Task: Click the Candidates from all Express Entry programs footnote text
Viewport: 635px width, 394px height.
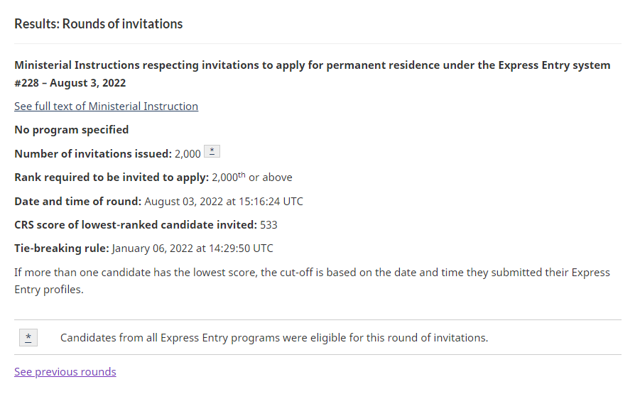Action: [274, 338]
